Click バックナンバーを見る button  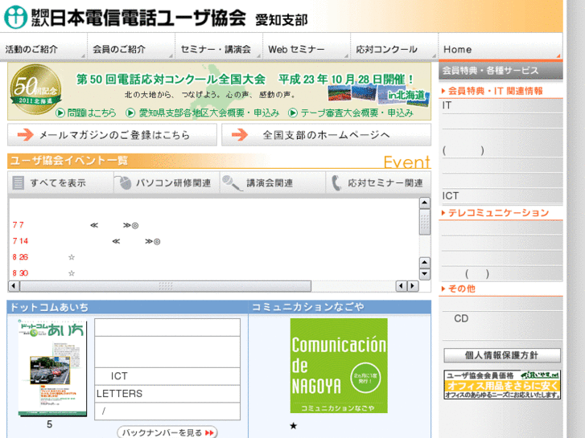(167, 432)
